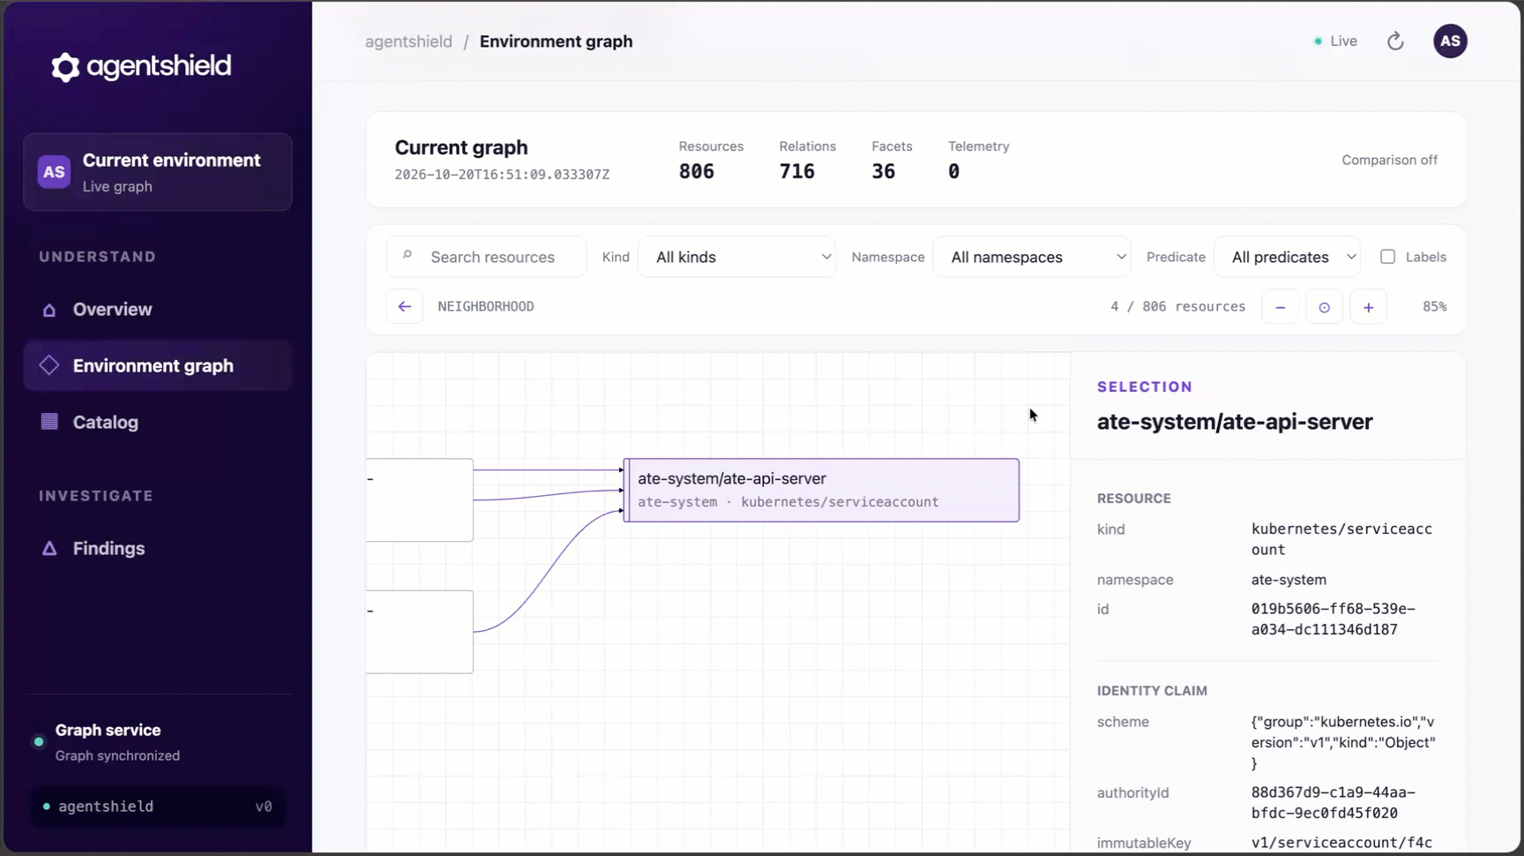Select the lower left connected node
This screenshot has width=1524, height=856.
(420, 632)
